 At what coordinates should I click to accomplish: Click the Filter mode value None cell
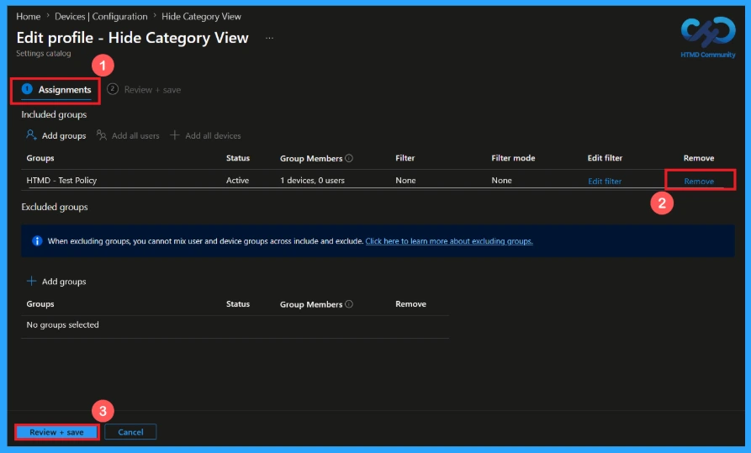501,180
